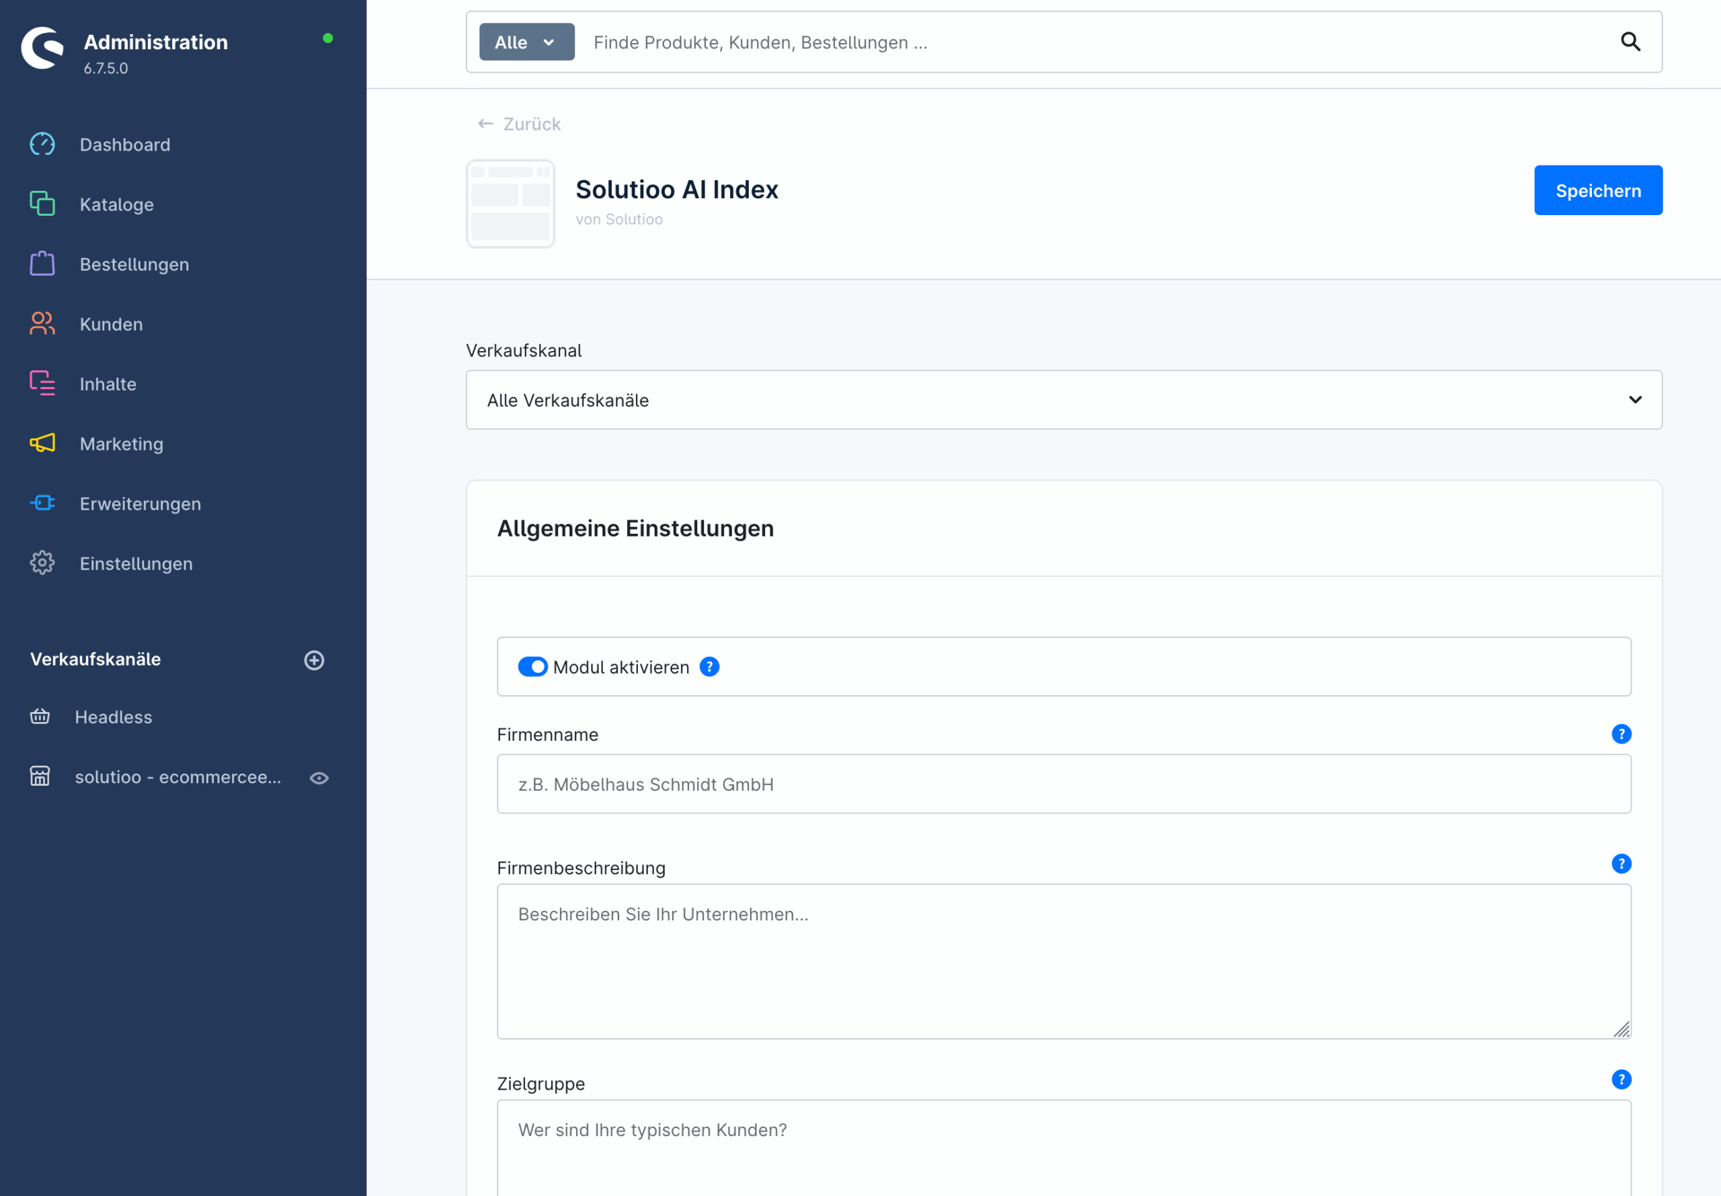The image size is (1721, 1196).
Task: Open the Headless sales channel
Action: 113,717
